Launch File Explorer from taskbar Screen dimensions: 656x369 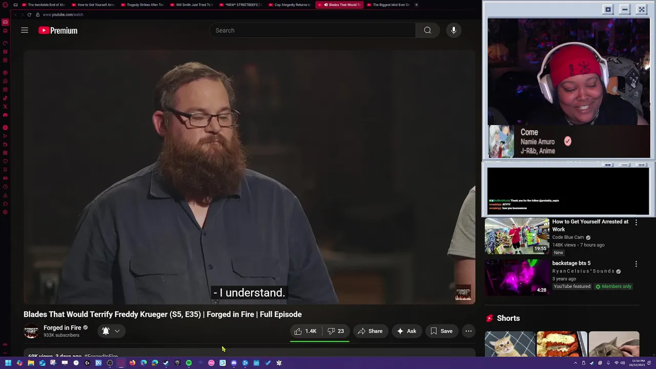tap(31, 363)
